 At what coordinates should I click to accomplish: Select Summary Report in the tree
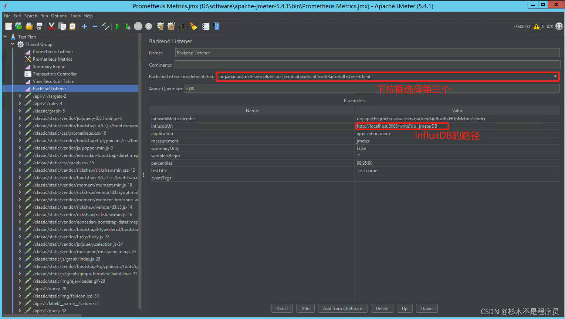click(x=49, y=67)
